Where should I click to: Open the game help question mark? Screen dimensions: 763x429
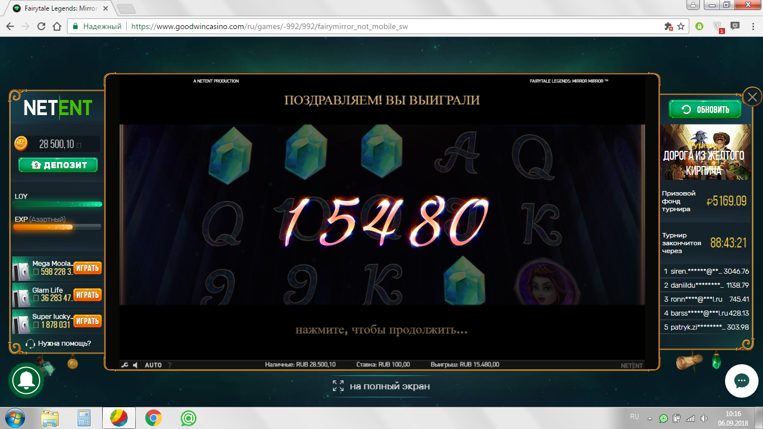coord(170,365)
